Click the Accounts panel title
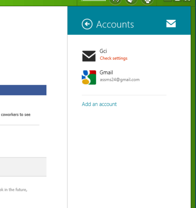The image size is (196, 208). [115, 25]
